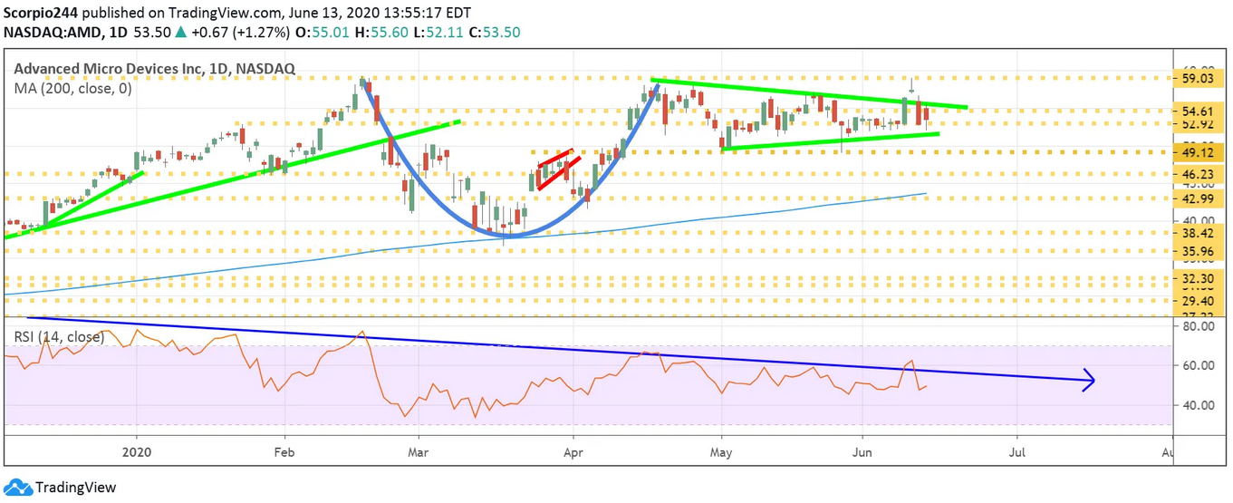
Task: Click the Mar date axis label
Action: coord(418,450)
